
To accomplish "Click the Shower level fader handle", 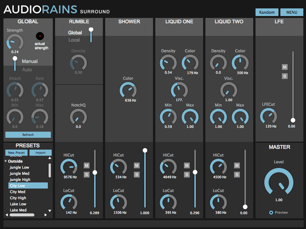I will [x=145, y=150].
